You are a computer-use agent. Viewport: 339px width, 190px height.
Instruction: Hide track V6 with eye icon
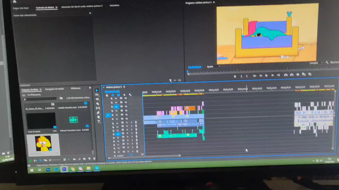pyautogui.click(x=126, y=98)
